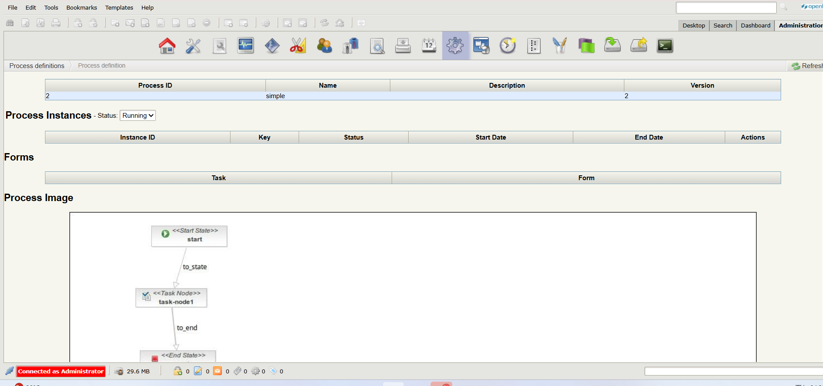Click the Refresh button

coord(807,66)
